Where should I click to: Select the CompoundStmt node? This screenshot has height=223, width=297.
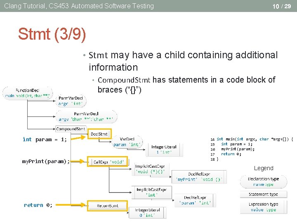[71, 129]
